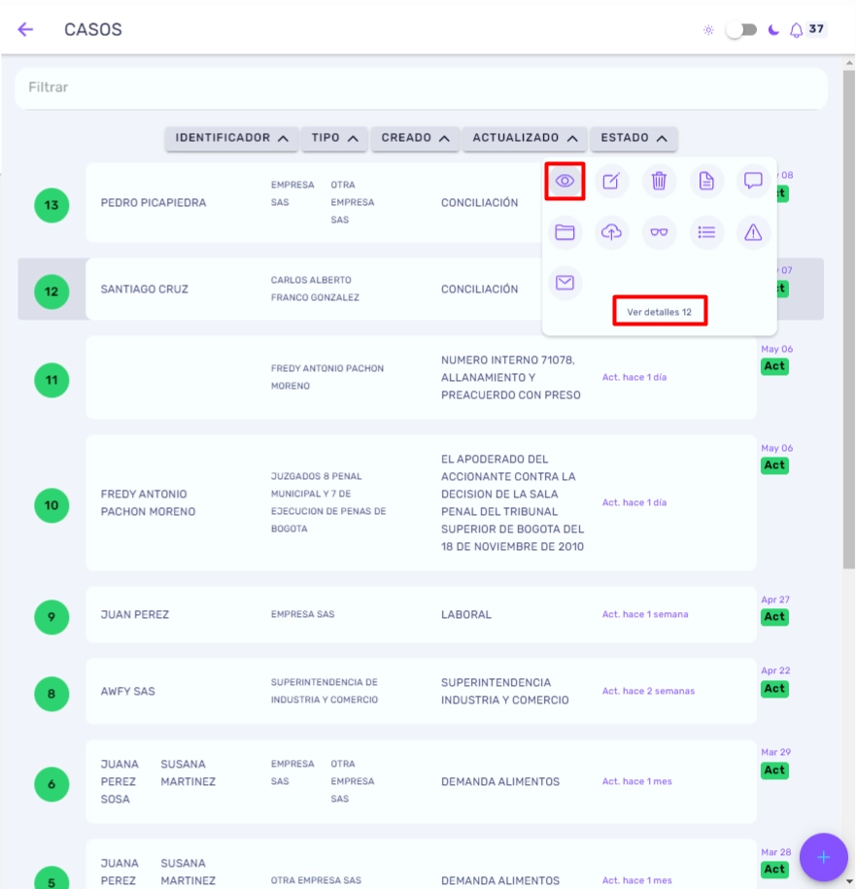This screenshot has height=889, width=856.
Task: Click the moon dark-mode icon
Action: coord(773,29)
